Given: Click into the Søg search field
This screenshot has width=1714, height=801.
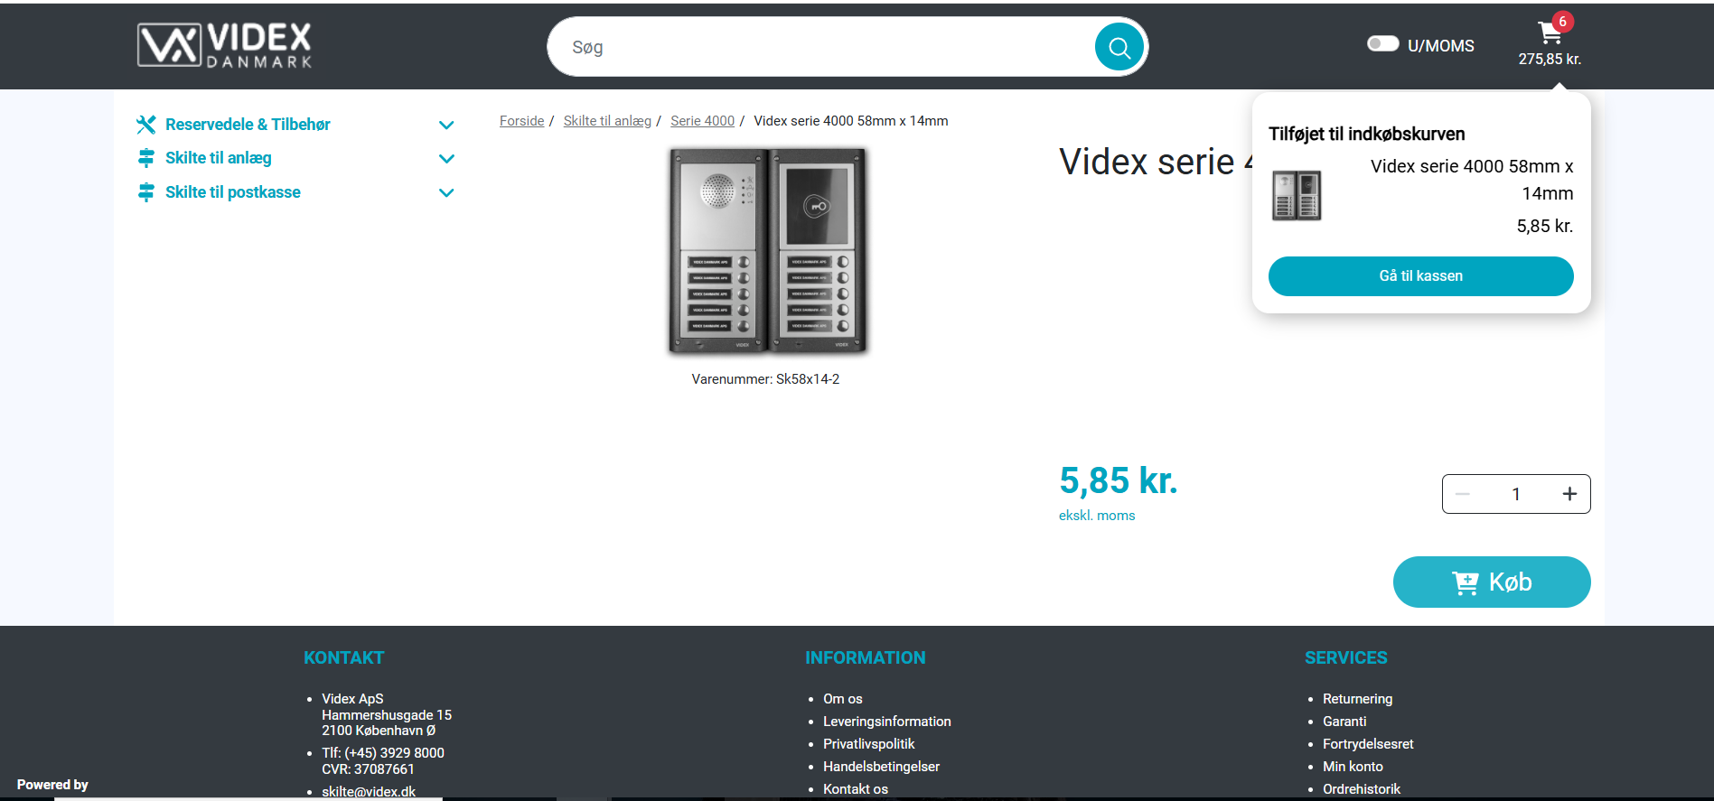Looking at the screenshot, I should pyautogui.click(x=822, y=47).
